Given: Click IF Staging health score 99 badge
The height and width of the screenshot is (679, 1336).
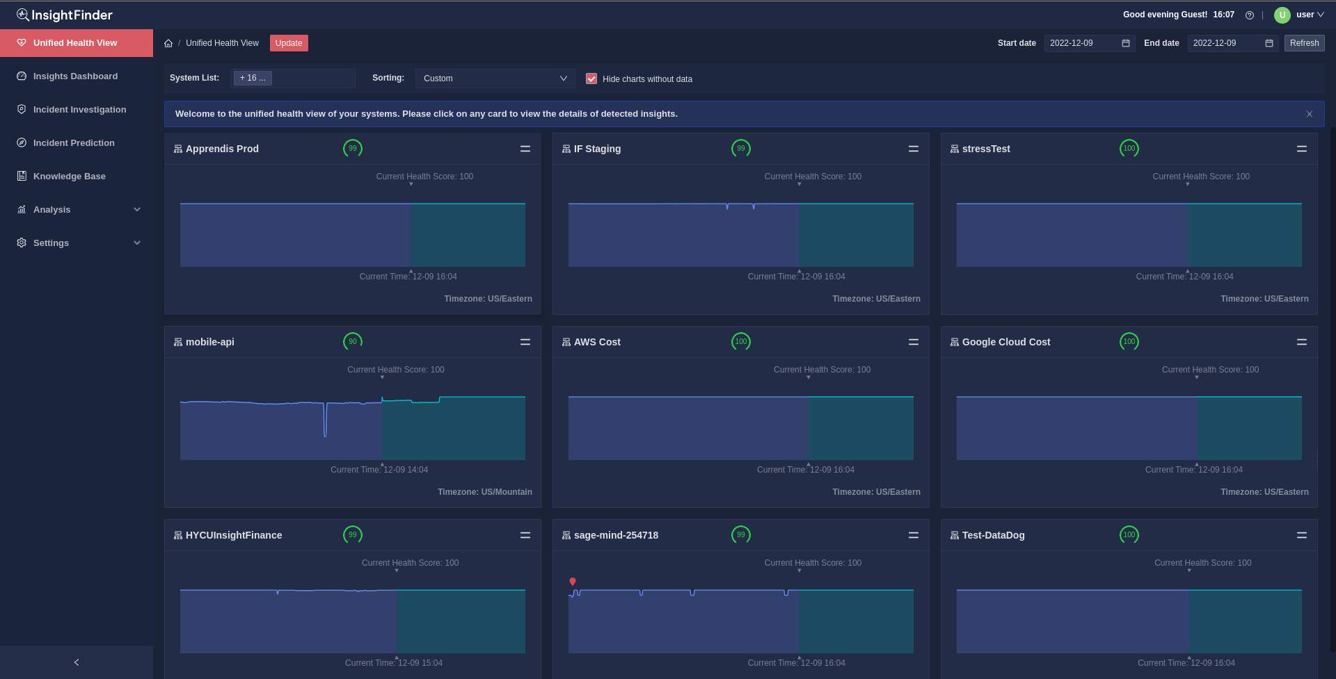Looking at the screenshot, I should [741, 148].
